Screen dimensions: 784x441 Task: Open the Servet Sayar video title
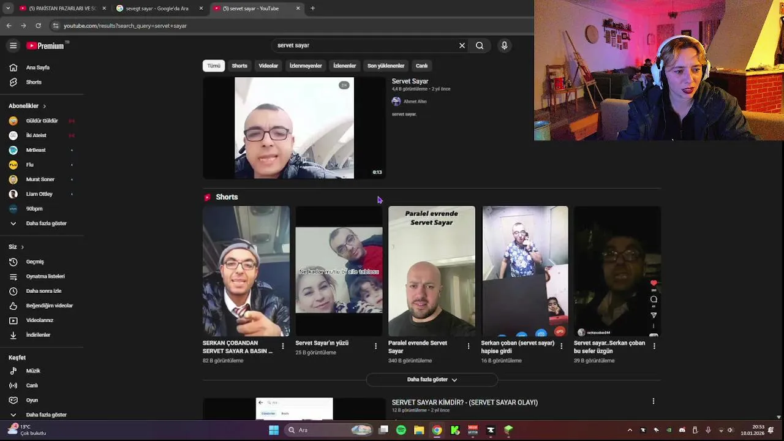tap(410, 81)
